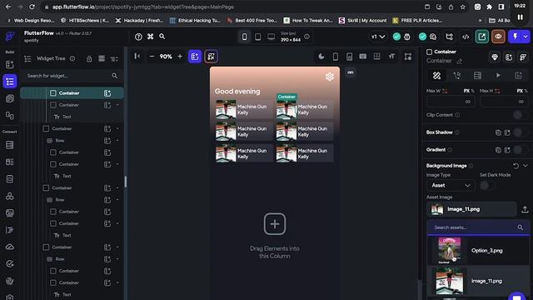This screenshot has width=533, height=300.
Task: Click the browser address bar URL
Action: 143,7
